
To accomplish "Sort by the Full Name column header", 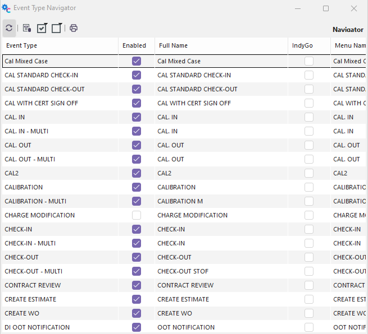I will pyautogui.click(x=174, y=45).
